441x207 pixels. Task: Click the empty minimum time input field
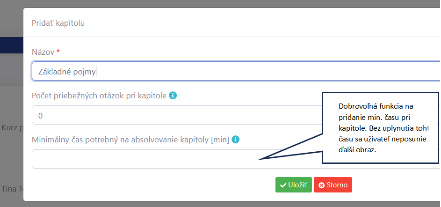[177, 159]
